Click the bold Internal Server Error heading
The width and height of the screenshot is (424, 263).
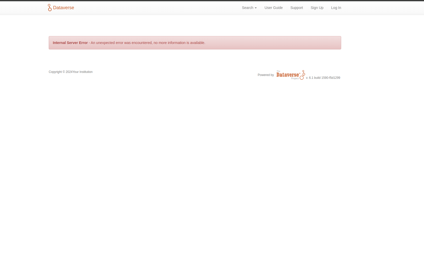pyautogui.click(x=70, y=43)
